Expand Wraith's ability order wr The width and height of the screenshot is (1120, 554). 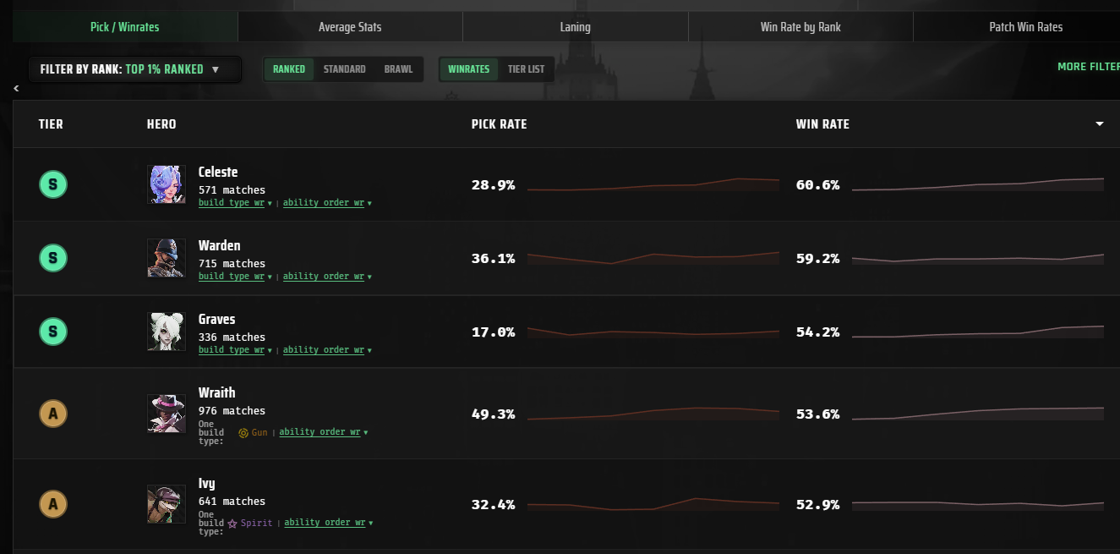(x=324, y=432)
